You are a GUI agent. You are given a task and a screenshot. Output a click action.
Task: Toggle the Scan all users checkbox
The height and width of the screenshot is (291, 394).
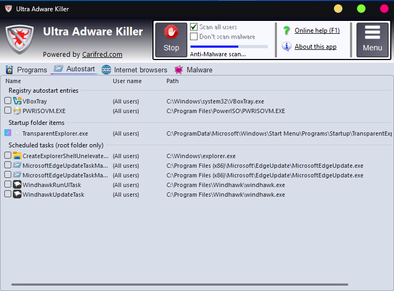click(194, 27)
